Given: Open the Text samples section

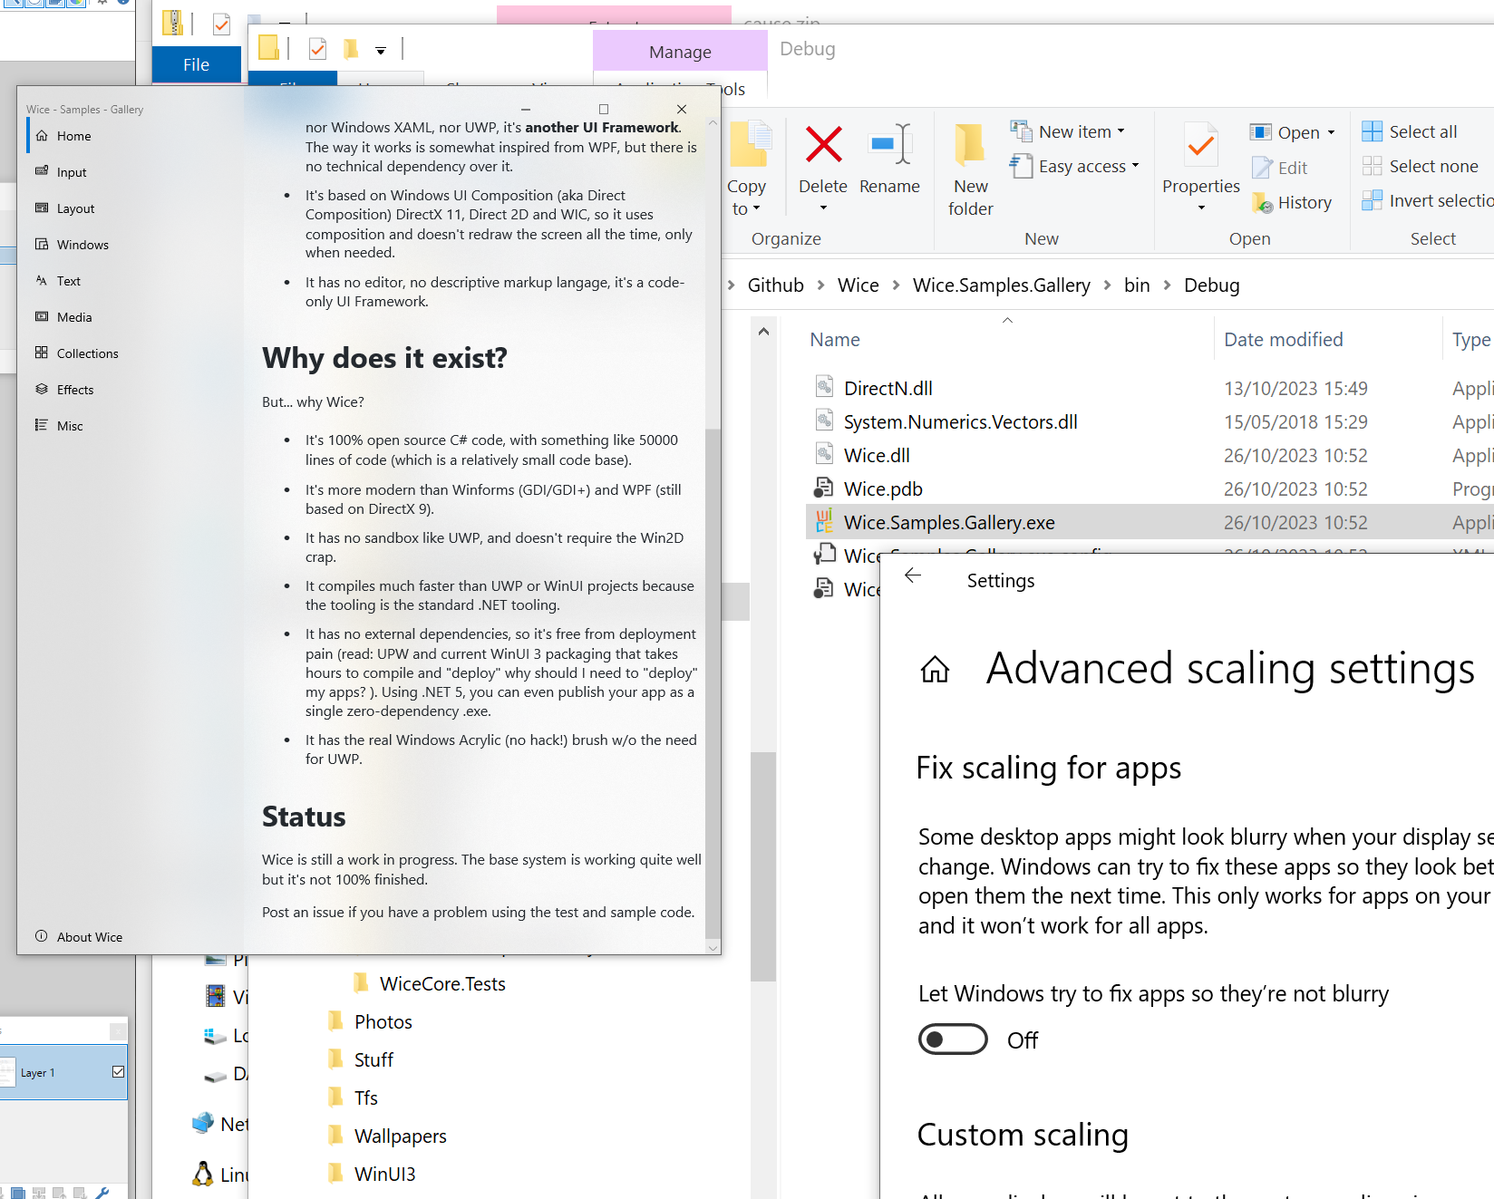Looking at the screenshot, I should (x=68, y=280).
